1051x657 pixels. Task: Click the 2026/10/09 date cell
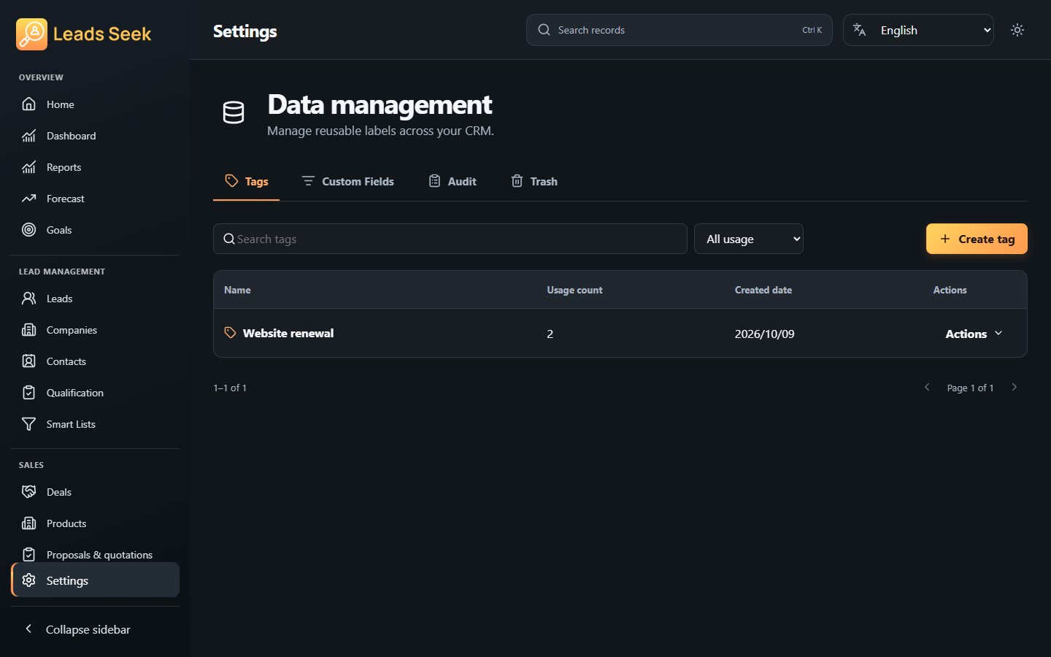click(764, 334)
